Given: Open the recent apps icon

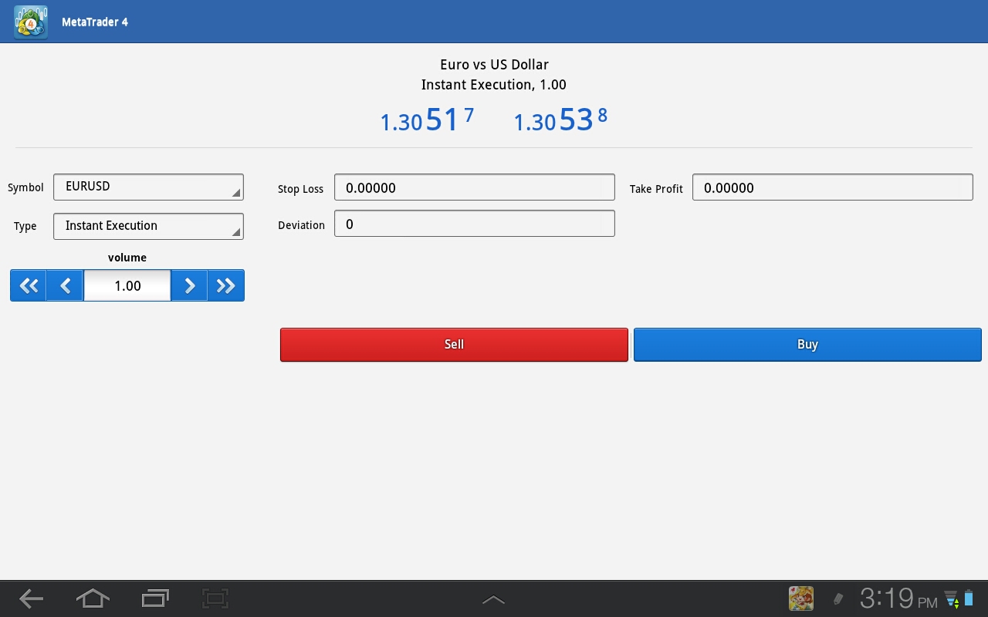Looking at the screenshot, I should pyautogui.click(x=155, y=598).
